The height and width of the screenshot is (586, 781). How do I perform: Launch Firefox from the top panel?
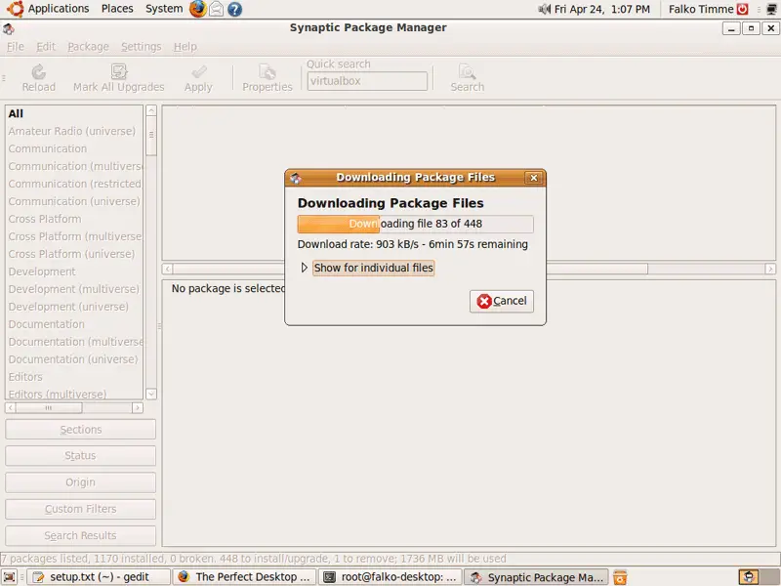pyautogui.click(x=198, y=9)
